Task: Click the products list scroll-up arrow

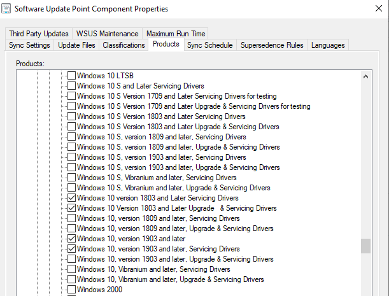Action: (x=365, y=76)
